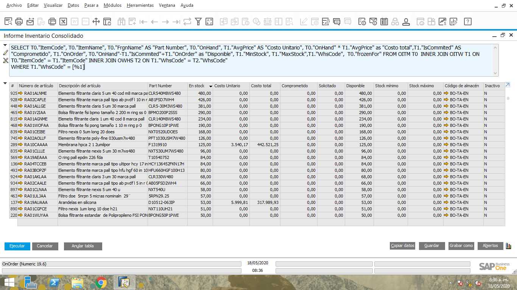Open the chart icon next to Abiertos

pos(508,246)
